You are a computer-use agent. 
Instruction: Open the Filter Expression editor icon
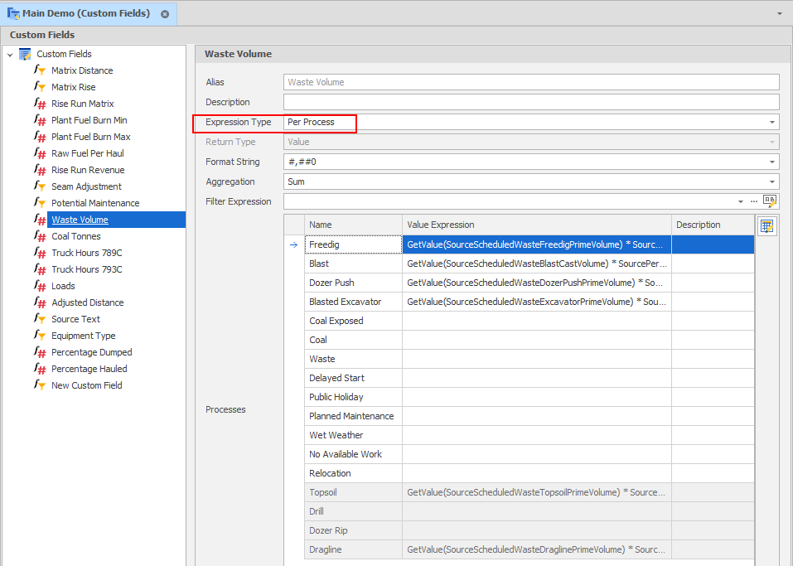point(770,201)
